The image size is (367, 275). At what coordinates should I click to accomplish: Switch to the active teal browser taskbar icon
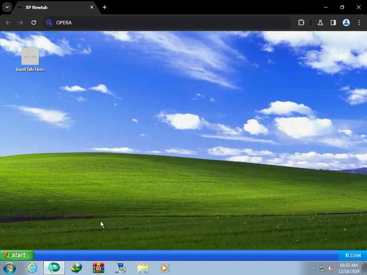[54, 268]
